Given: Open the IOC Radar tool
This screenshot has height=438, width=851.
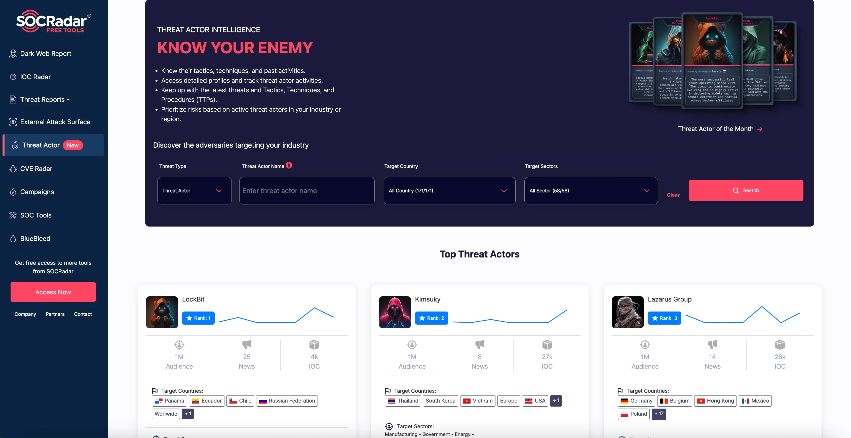Looking at the screenshot, I should click(35, 76).
